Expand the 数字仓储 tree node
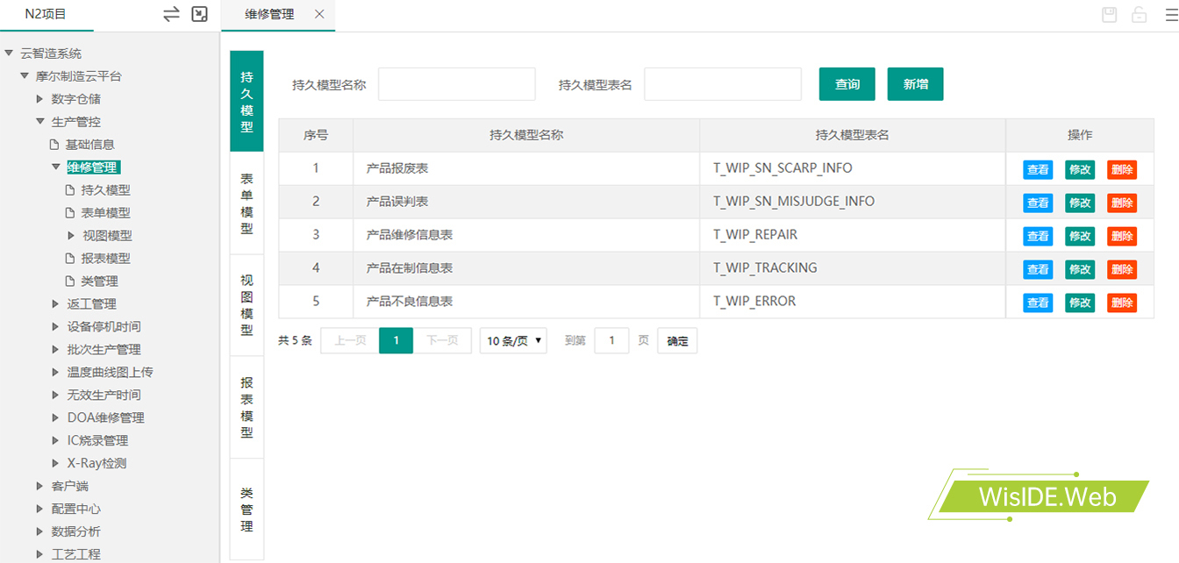Image resolution: width=1179 pixels, height=563 pixels. [39, 99]
